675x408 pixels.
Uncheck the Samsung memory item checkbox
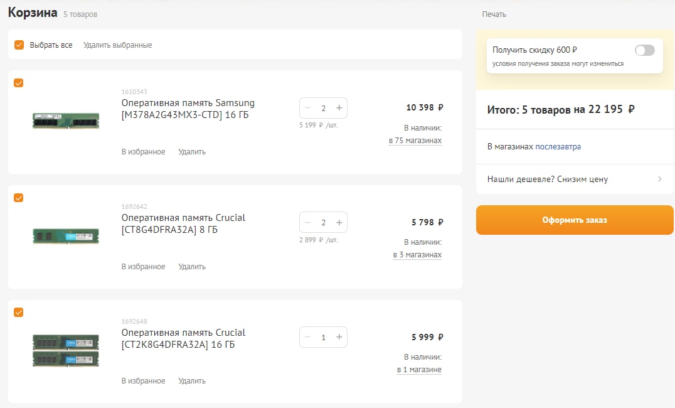19,83
